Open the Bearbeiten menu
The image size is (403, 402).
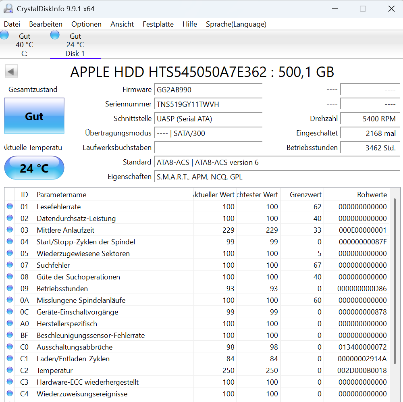pyautogui.click(x=46, y=24)
